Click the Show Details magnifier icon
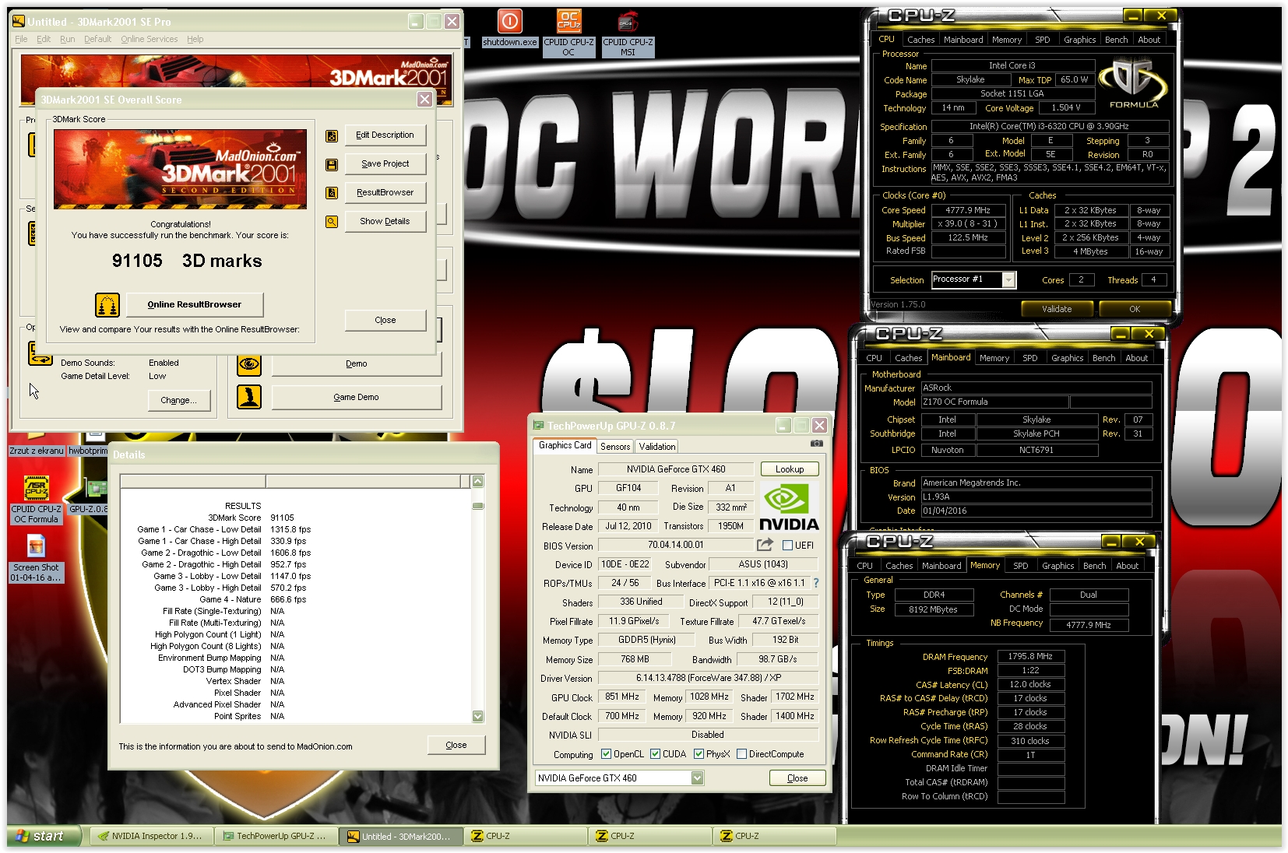Screen dimensions: 1288x853 [x=332, y=222]
